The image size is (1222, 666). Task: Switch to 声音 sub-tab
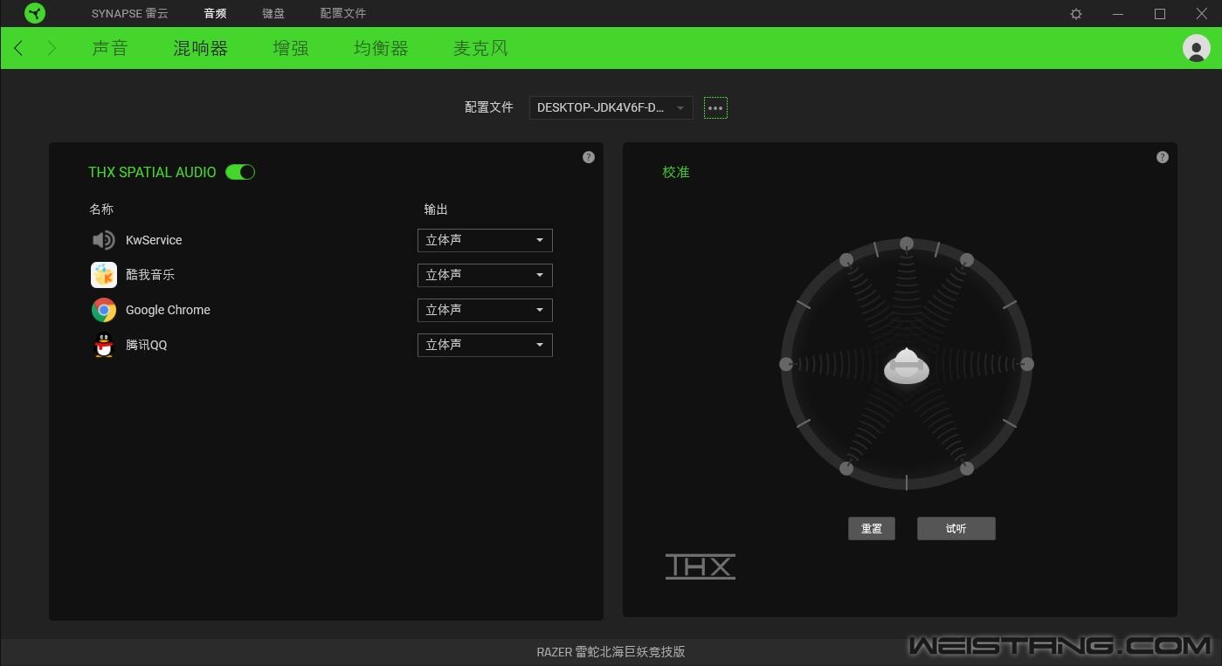tap(110, 48)
